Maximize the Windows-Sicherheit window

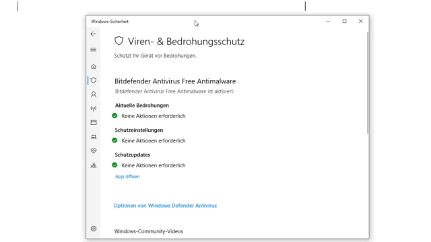pos(344,21)
